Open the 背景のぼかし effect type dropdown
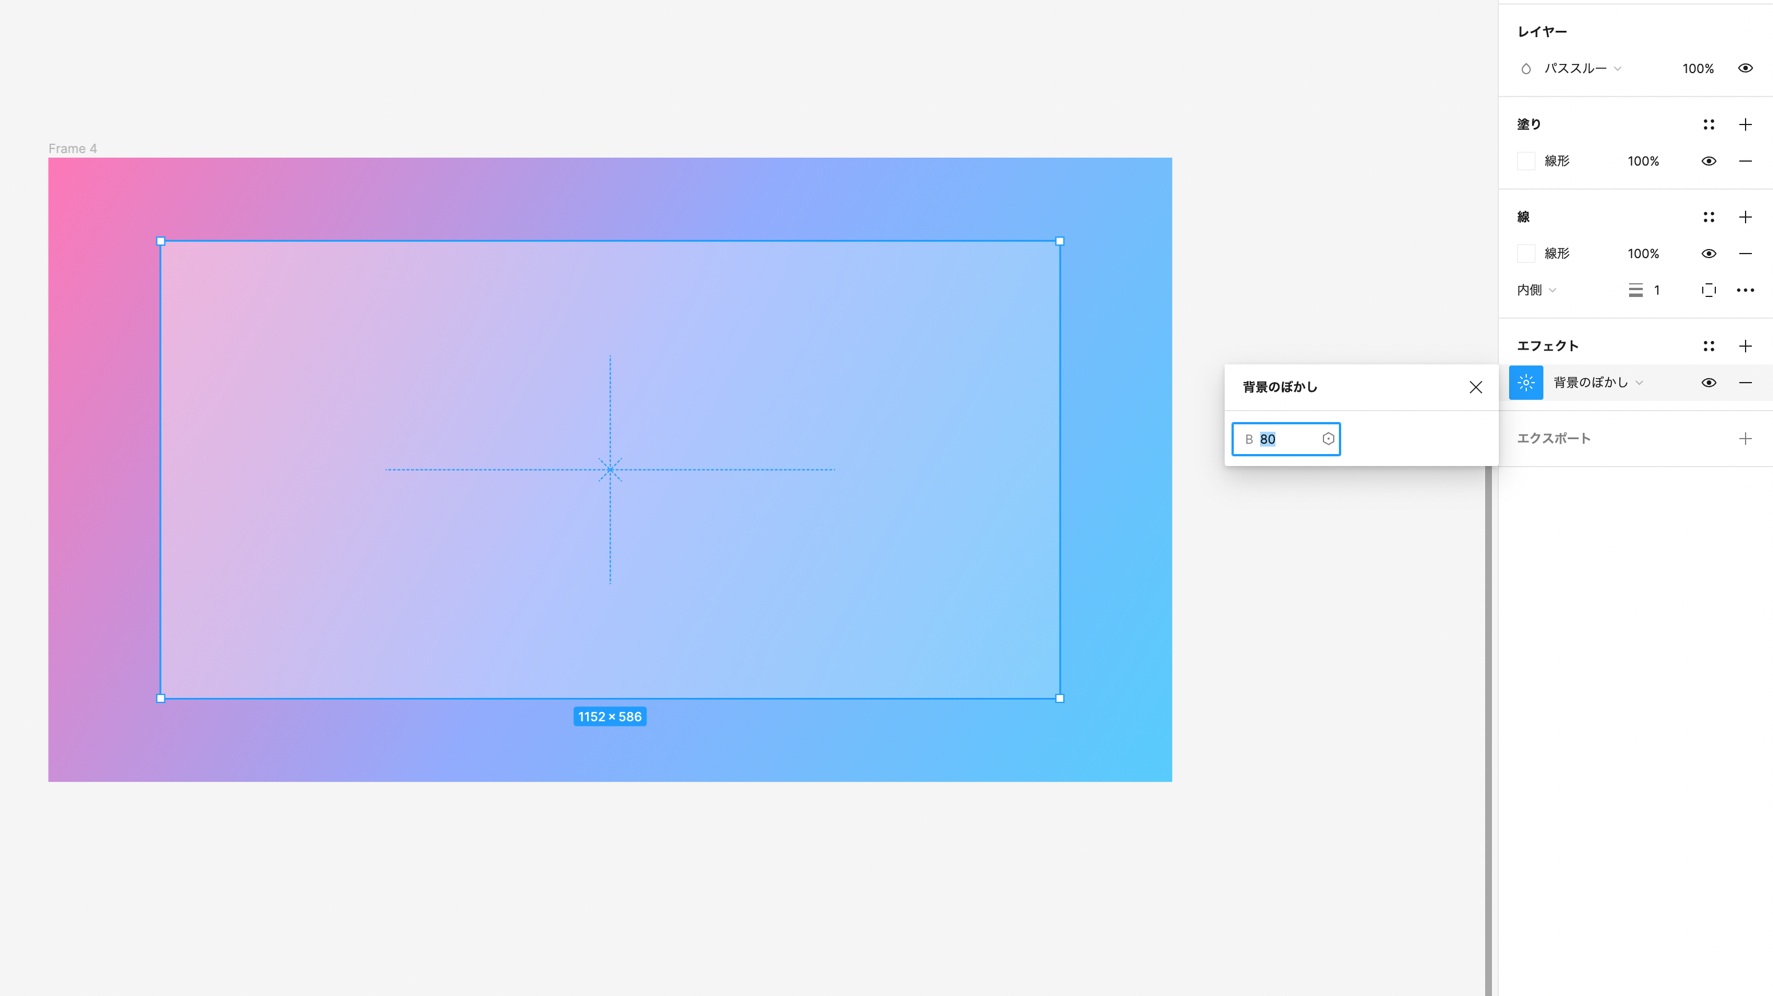 tap(1598, 383)
